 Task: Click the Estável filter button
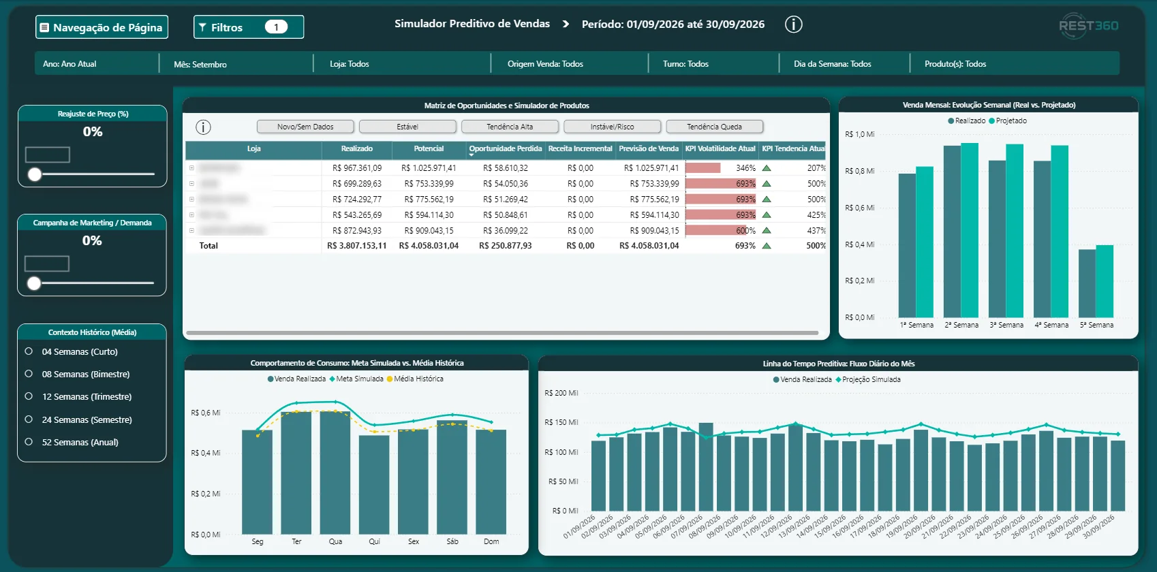coord(407,127)
